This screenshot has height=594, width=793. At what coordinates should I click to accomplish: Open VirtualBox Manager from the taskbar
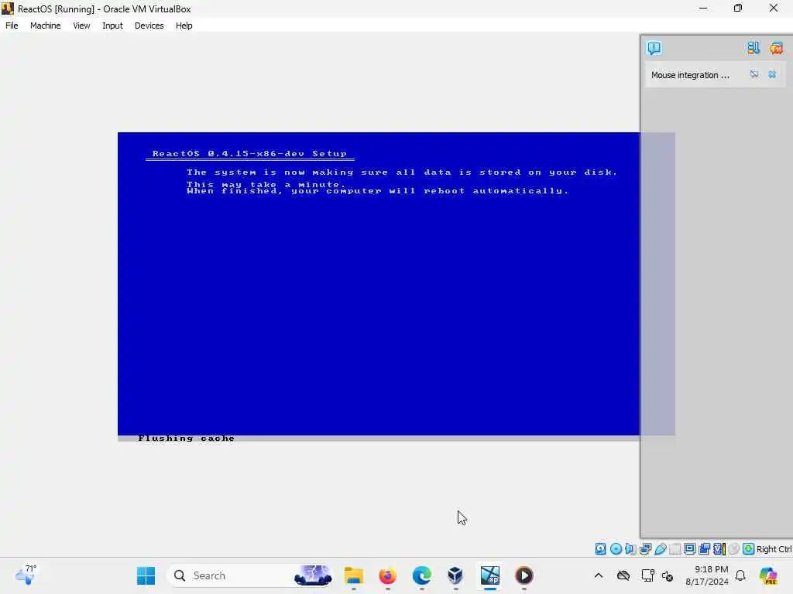[x=455, y=575]
